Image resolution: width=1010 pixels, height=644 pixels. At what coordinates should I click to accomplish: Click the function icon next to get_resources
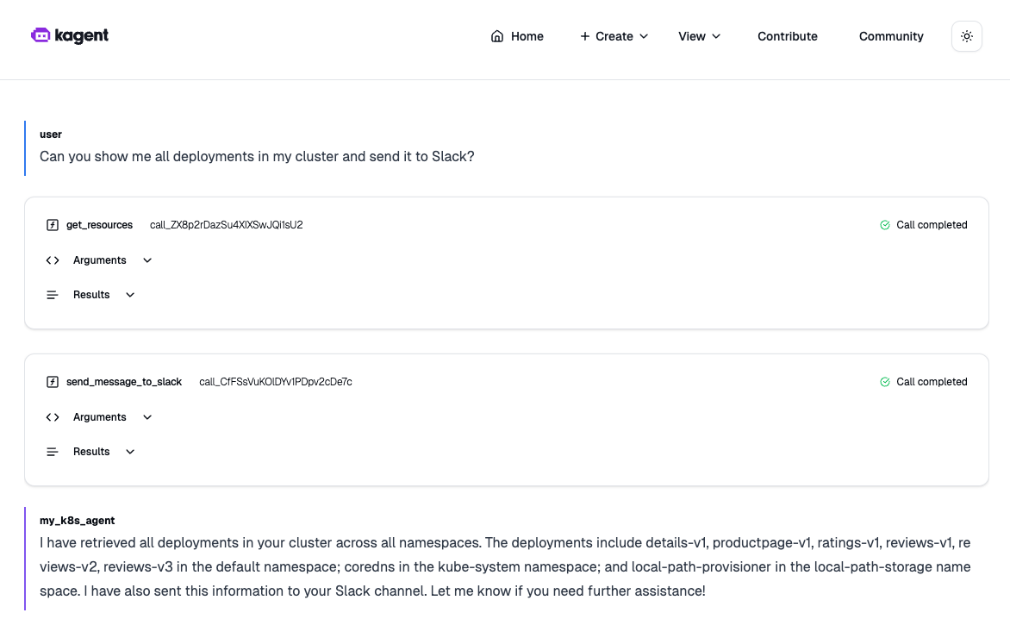53,225
